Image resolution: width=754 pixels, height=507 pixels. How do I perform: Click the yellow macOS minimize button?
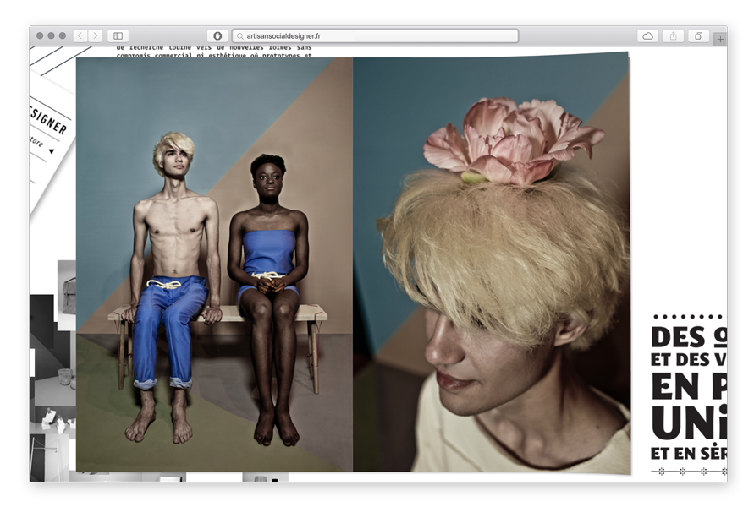pyautogui.click(x=51, y=36)
